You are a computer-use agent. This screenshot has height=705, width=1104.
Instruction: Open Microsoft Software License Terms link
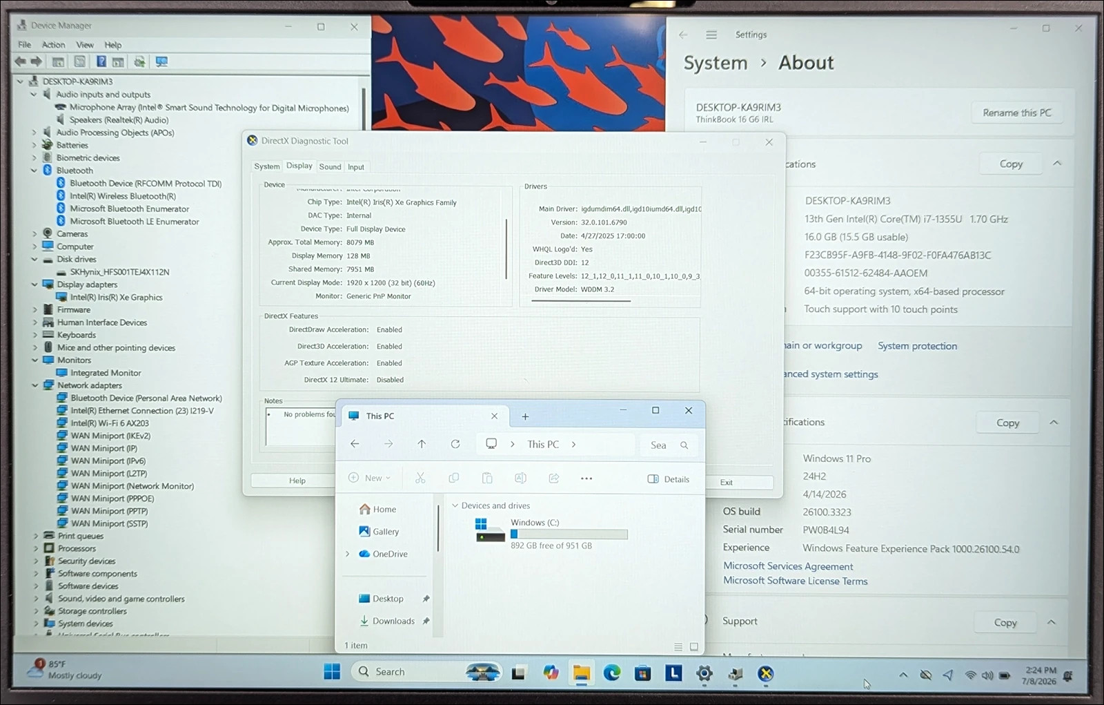click(795, 581)
